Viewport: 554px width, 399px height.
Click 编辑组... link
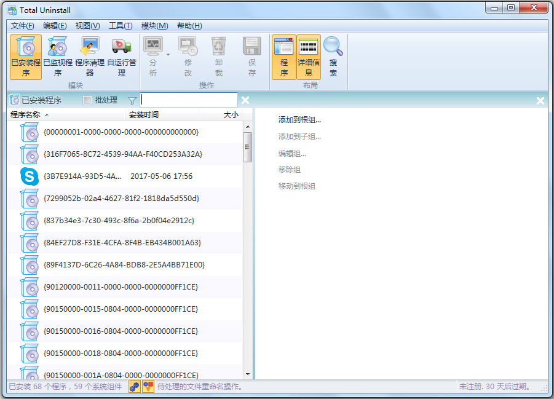tap(292, 153)
